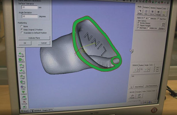Open the Mode tab
Screen dimensions: 177x115
coord(140,7)
